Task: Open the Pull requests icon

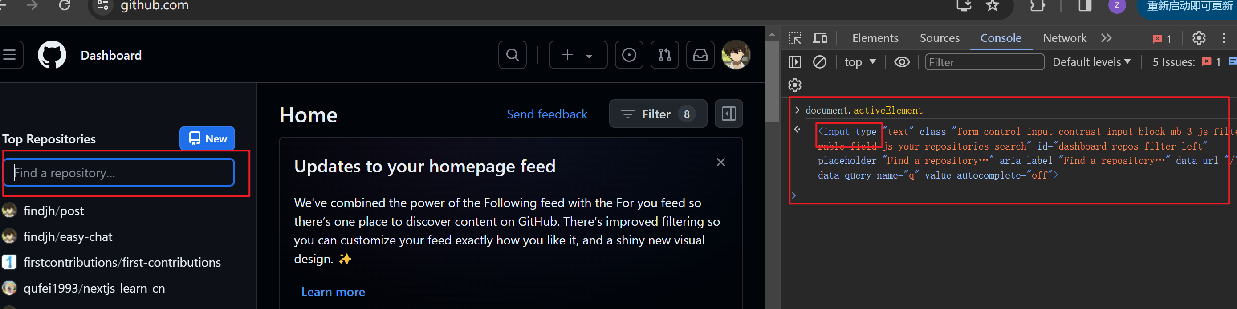Action: (664, 55)
